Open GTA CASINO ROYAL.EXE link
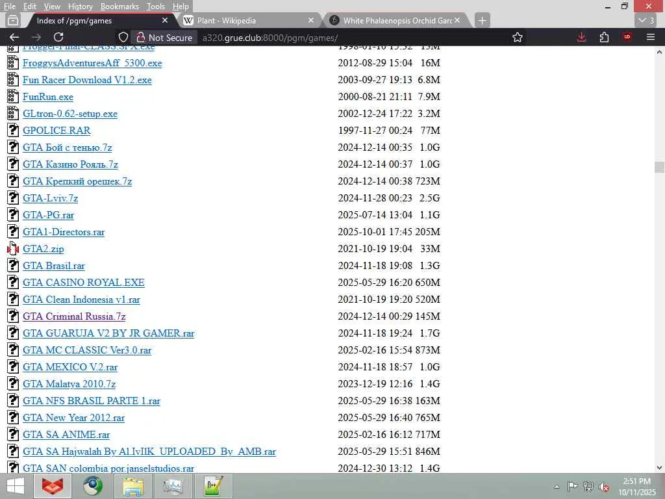This screenshot has width=665, height=499. pyautogui.click(x=84, y=283)
